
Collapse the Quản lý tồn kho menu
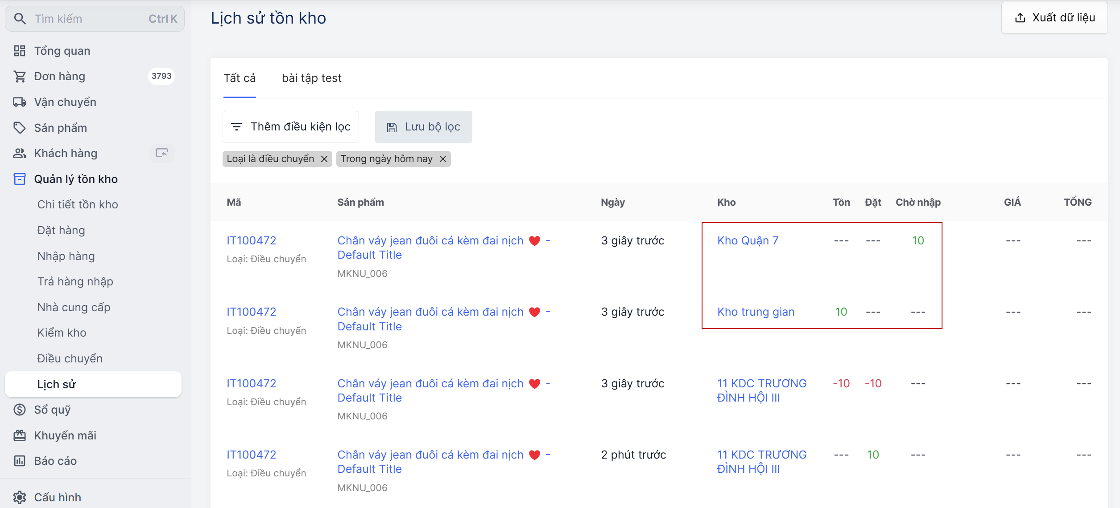click(76, 179)
